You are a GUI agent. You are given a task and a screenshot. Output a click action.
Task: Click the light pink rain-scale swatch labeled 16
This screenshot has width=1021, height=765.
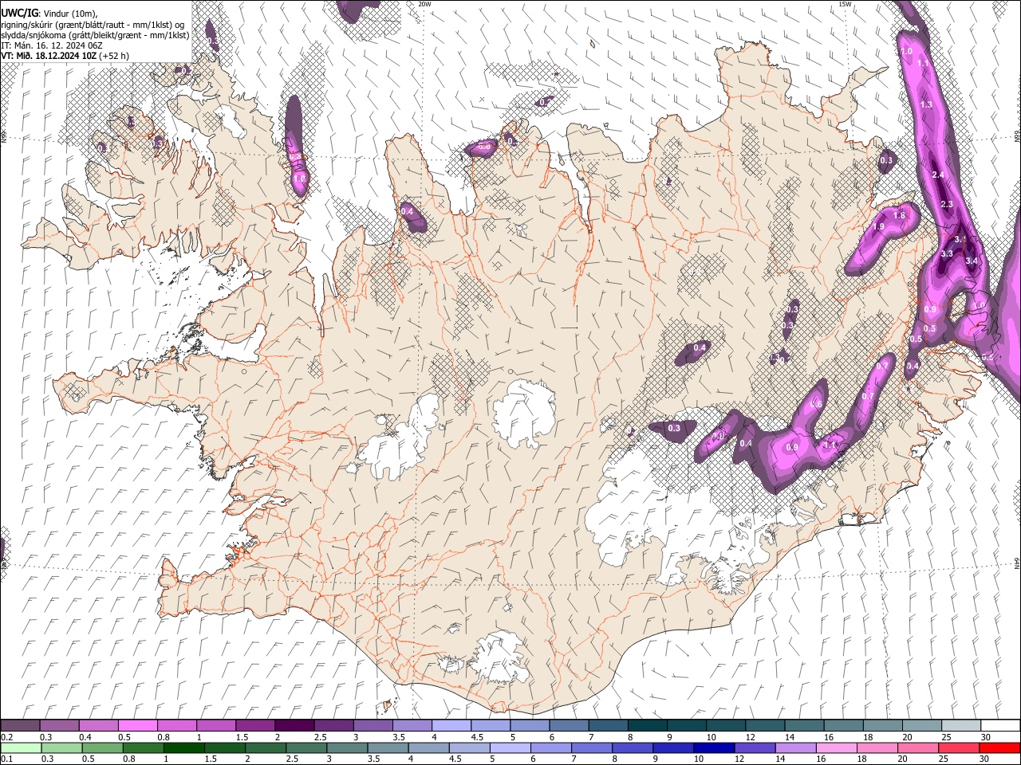(x=836, y=747)
